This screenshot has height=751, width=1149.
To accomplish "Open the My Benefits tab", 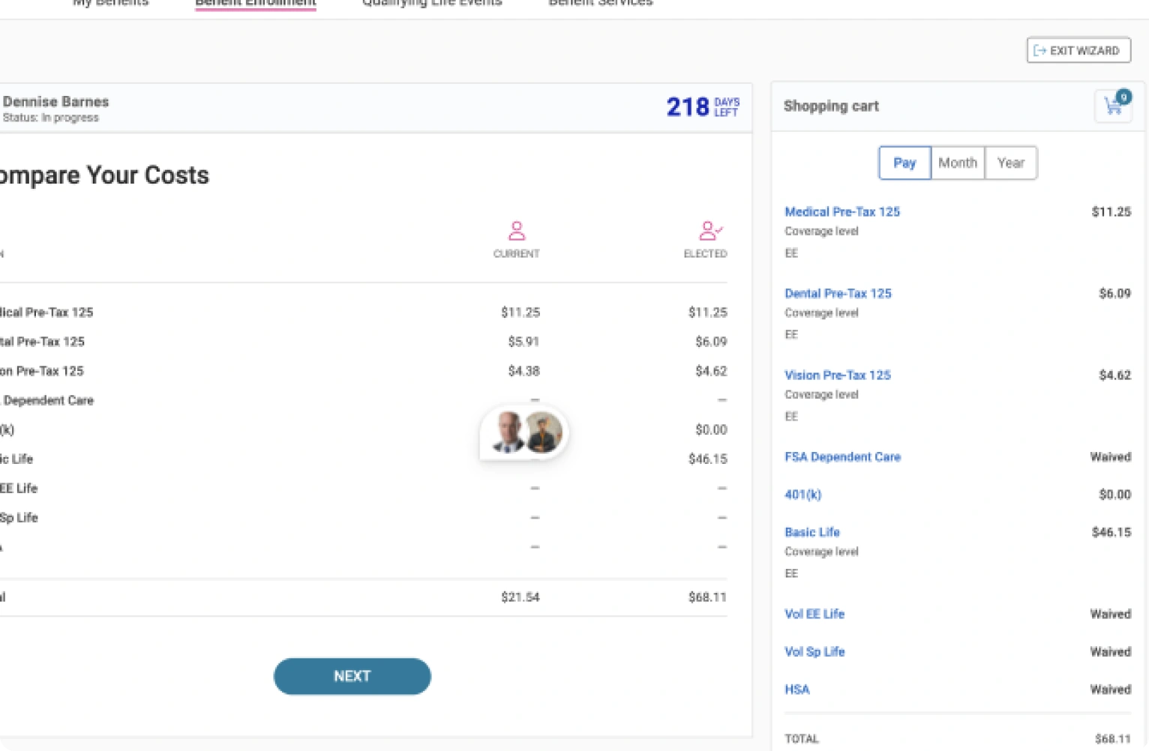I will point(111,3).
